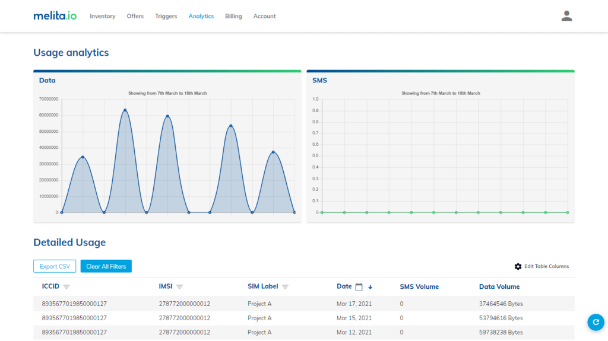Click the Export CSV button
This screenshot has height=341, width=608.
(x=55, y=266)
